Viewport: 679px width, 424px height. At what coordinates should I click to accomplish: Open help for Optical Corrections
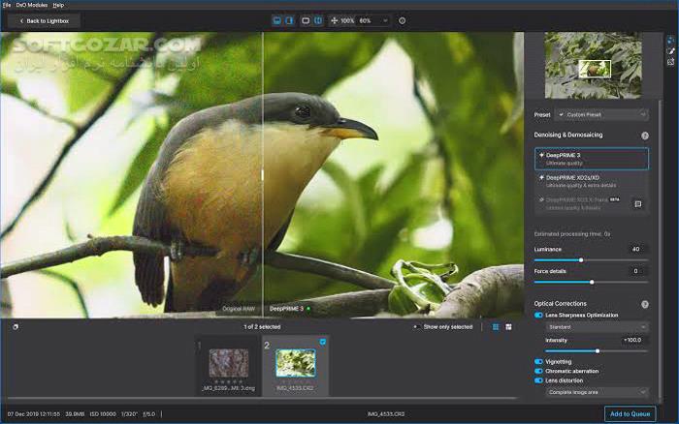(x=645, y=304)
